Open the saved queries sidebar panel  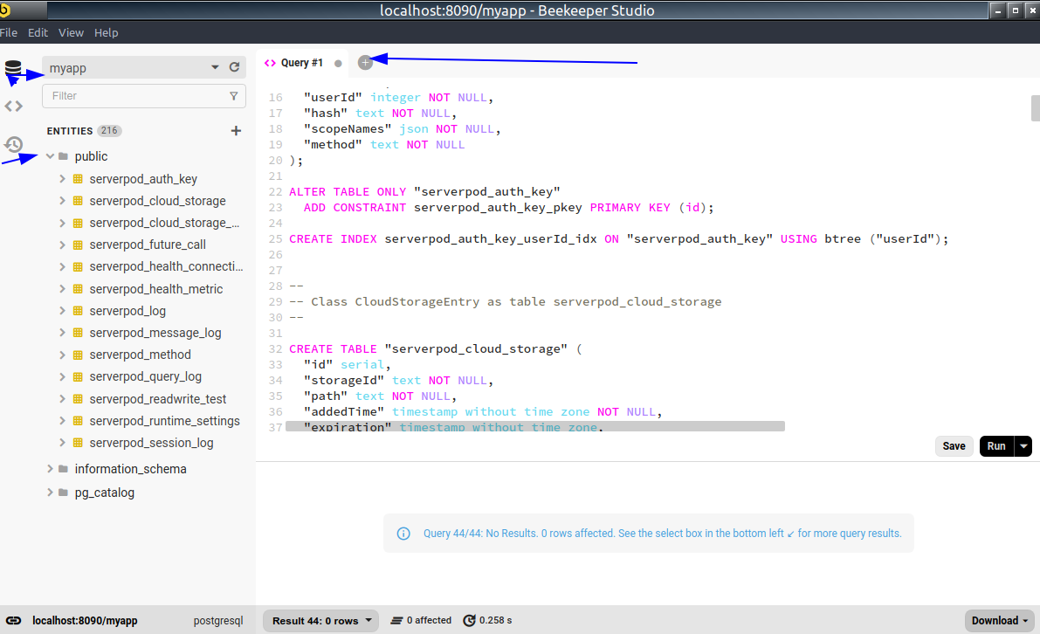(12, 107)
